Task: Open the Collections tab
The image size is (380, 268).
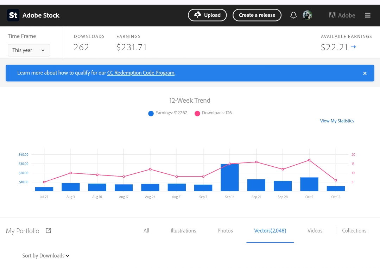Action: (354, 231)
